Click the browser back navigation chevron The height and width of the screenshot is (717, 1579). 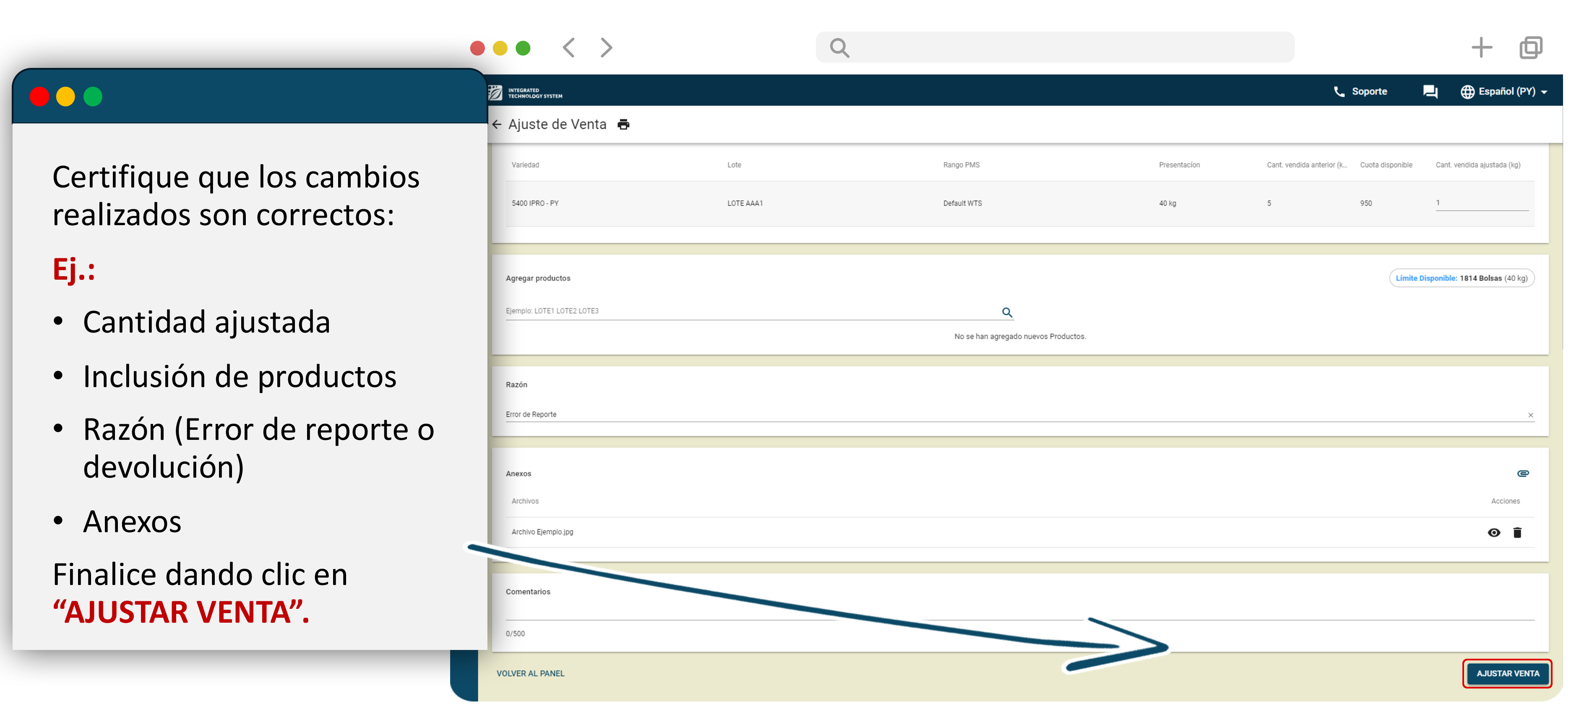[x=569, y=48]
